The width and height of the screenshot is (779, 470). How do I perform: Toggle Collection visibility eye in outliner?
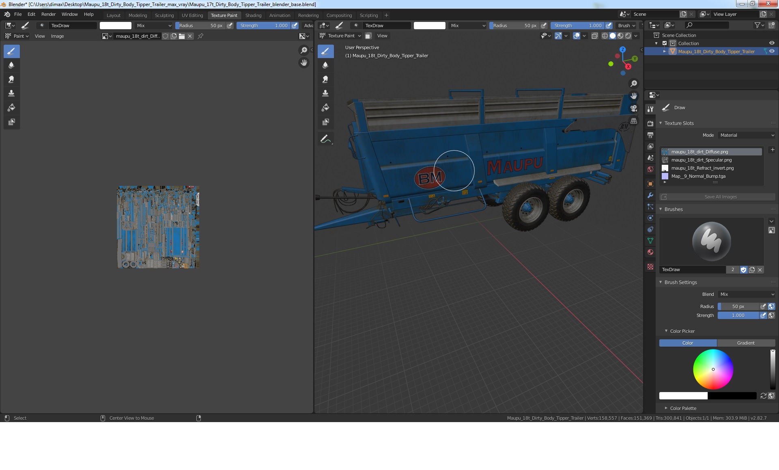(x=772, y=43)
